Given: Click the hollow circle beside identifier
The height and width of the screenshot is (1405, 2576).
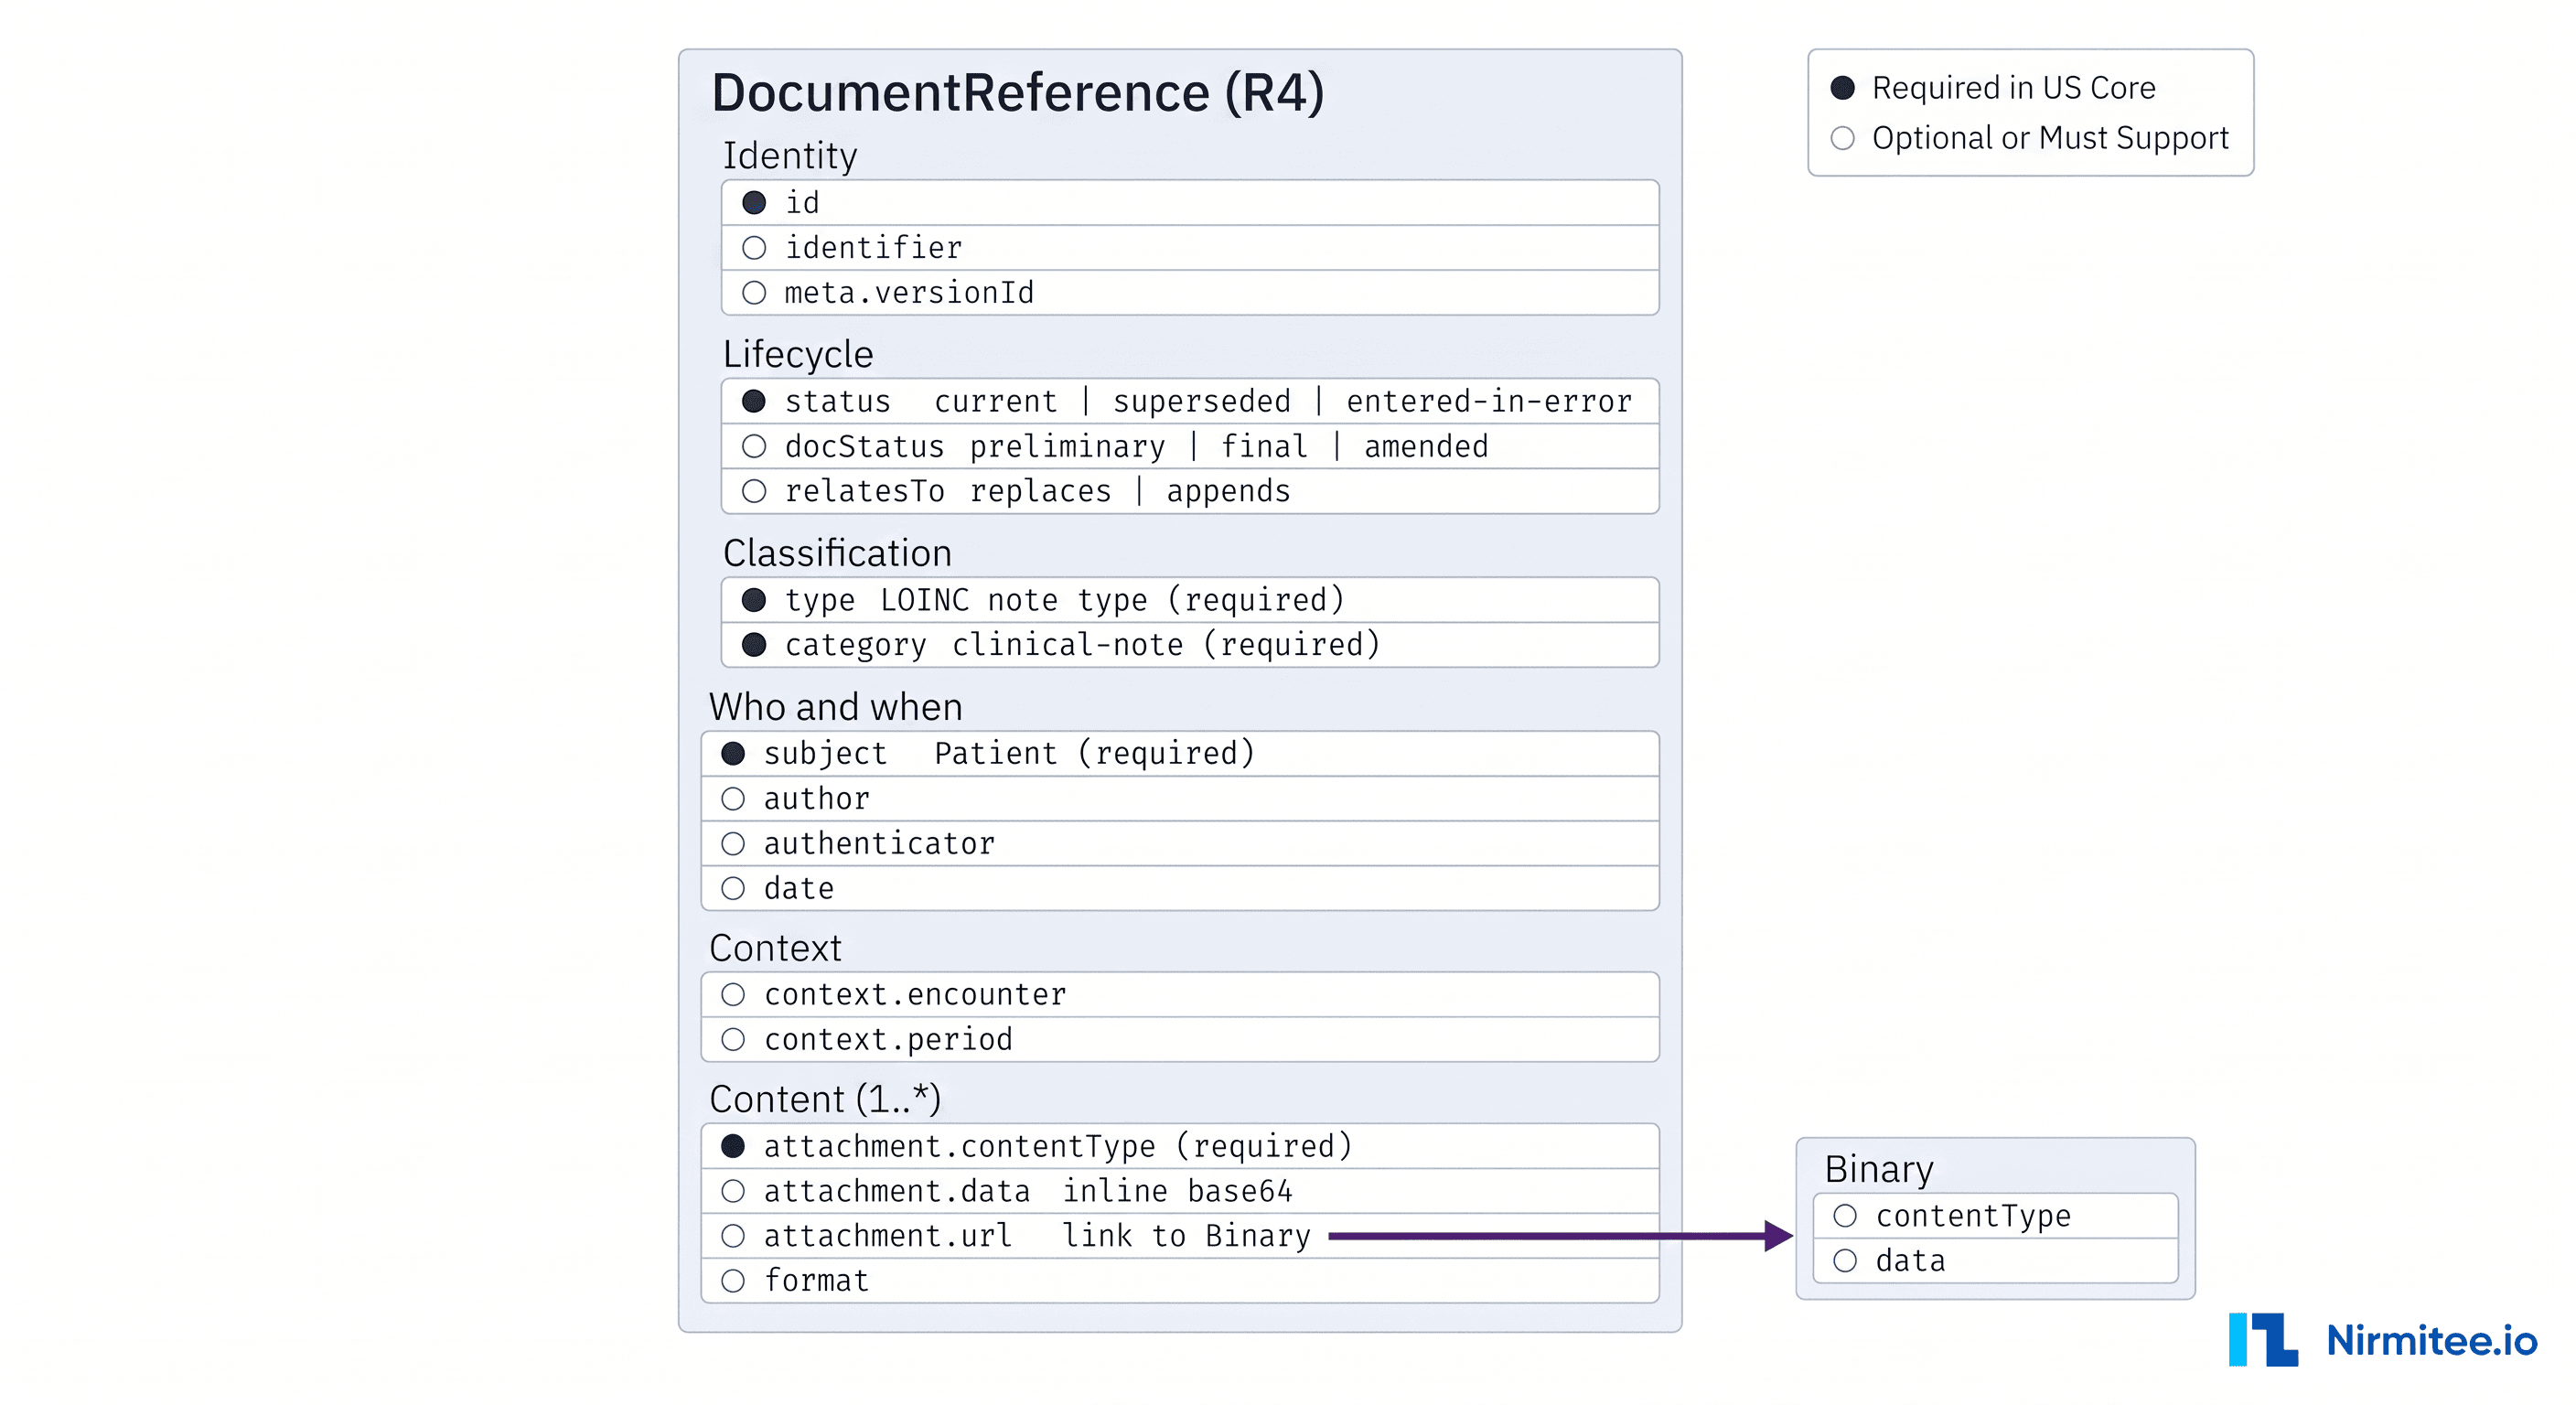Looking at the screenshot, I should (754, 247).
